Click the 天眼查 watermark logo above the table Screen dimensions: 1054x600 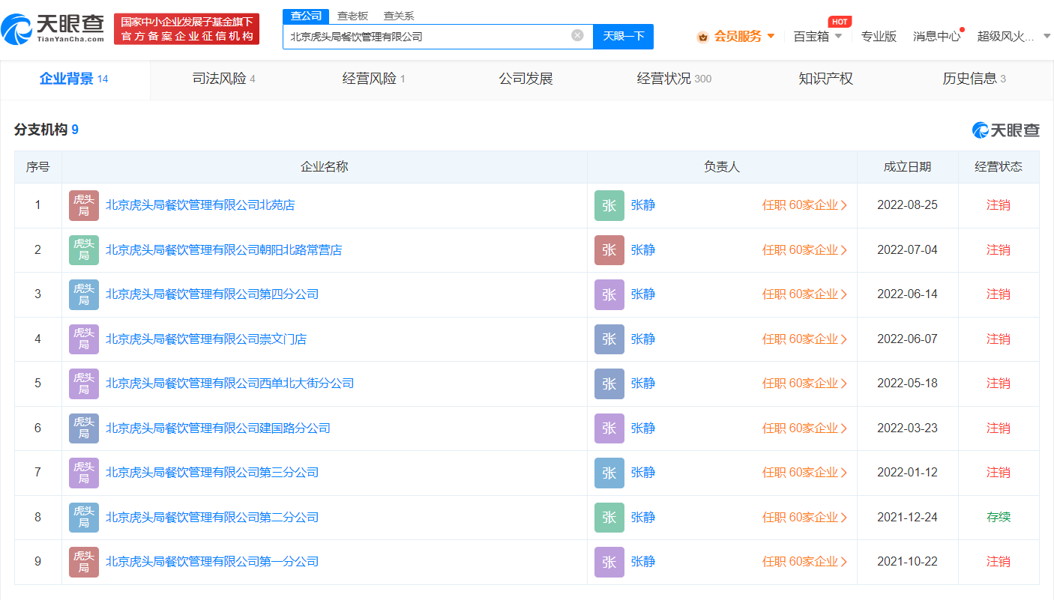point(1005,129)
